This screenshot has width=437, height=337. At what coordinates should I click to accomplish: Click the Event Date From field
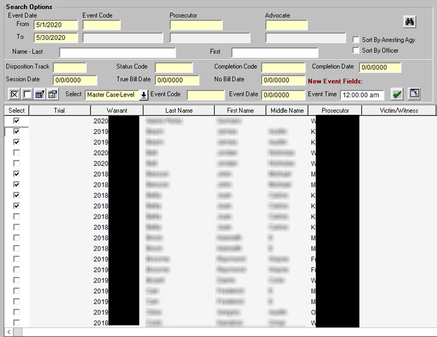(56, 25)
